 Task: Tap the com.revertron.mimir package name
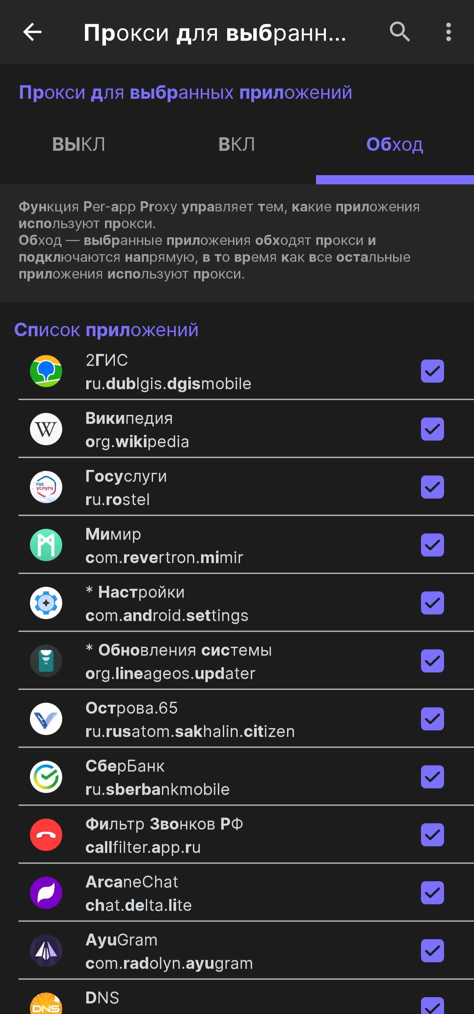pos(164,557)
